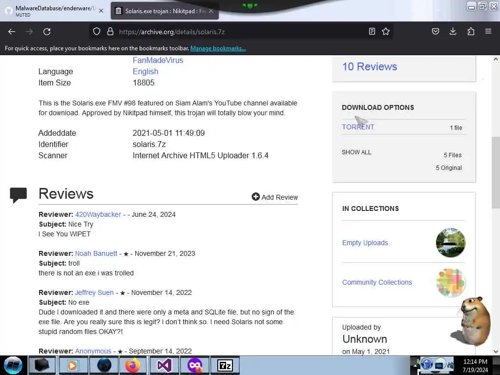Image resolution: width=500 pixels, height=375 pixels.
Task: Click the 5 Original files text
Action: tap(449, 168)
